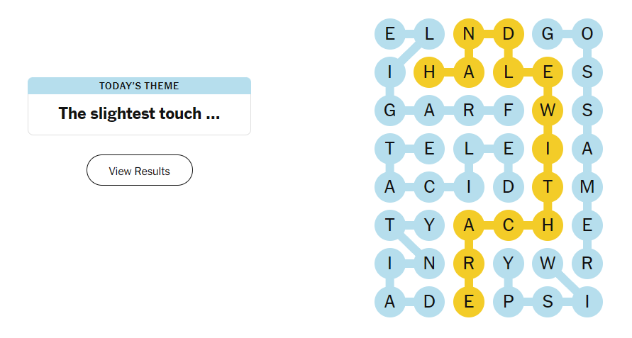Tap the blue letter F tile
Image resolution: width=632 pixels, height=338 pixels.
click(508, 111)
